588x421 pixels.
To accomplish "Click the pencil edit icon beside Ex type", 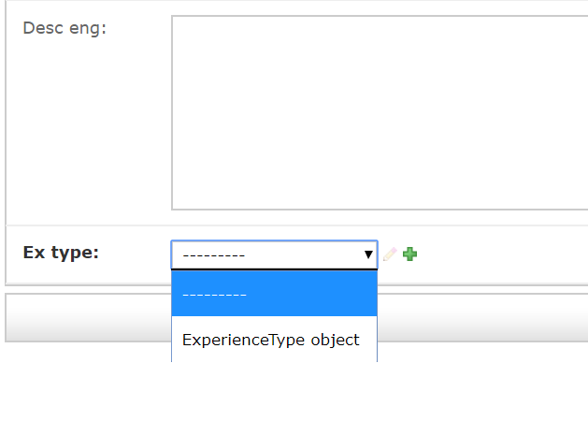I will tap(390, 254).
